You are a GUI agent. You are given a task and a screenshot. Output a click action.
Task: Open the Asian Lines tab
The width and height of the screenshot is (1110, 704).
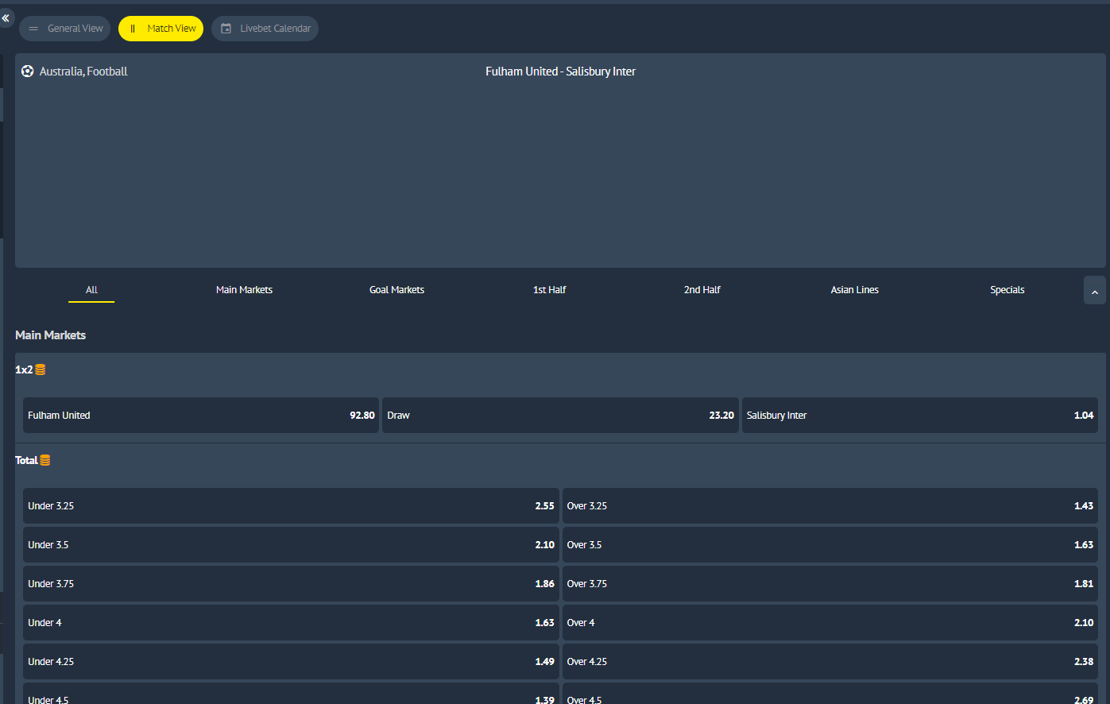854,290
